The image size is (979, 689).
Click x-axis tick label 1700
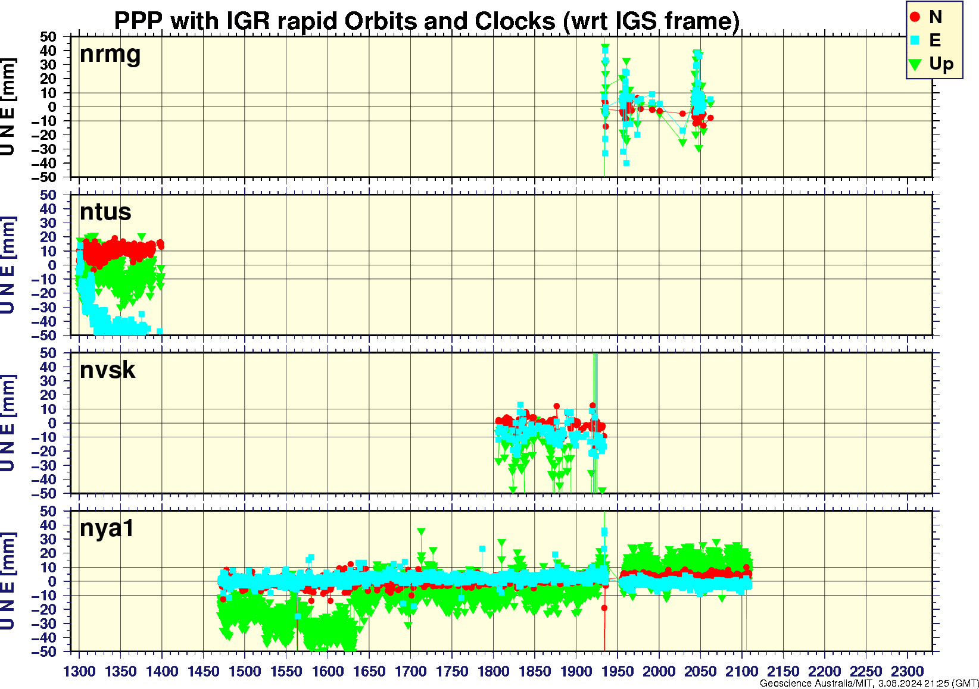(x=410, y=671)
